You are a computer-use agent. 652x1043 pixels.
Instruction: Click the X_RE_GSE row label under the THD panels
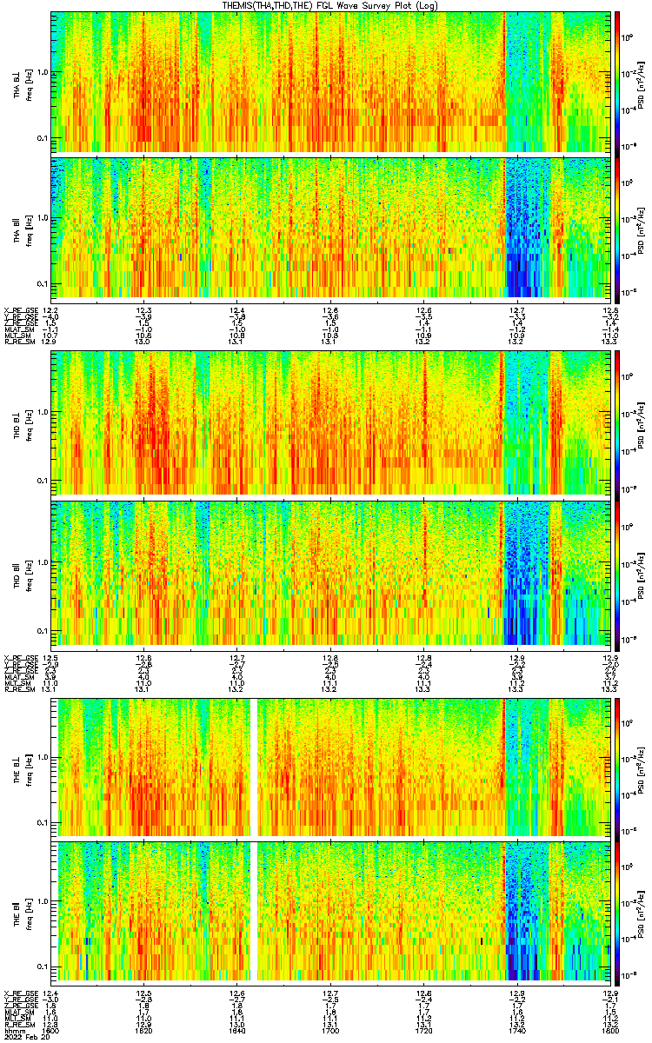pos(19,656)
